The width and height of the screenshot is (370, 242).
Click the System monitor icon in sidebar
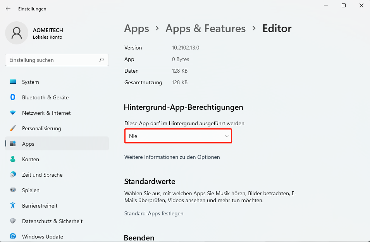13,82
